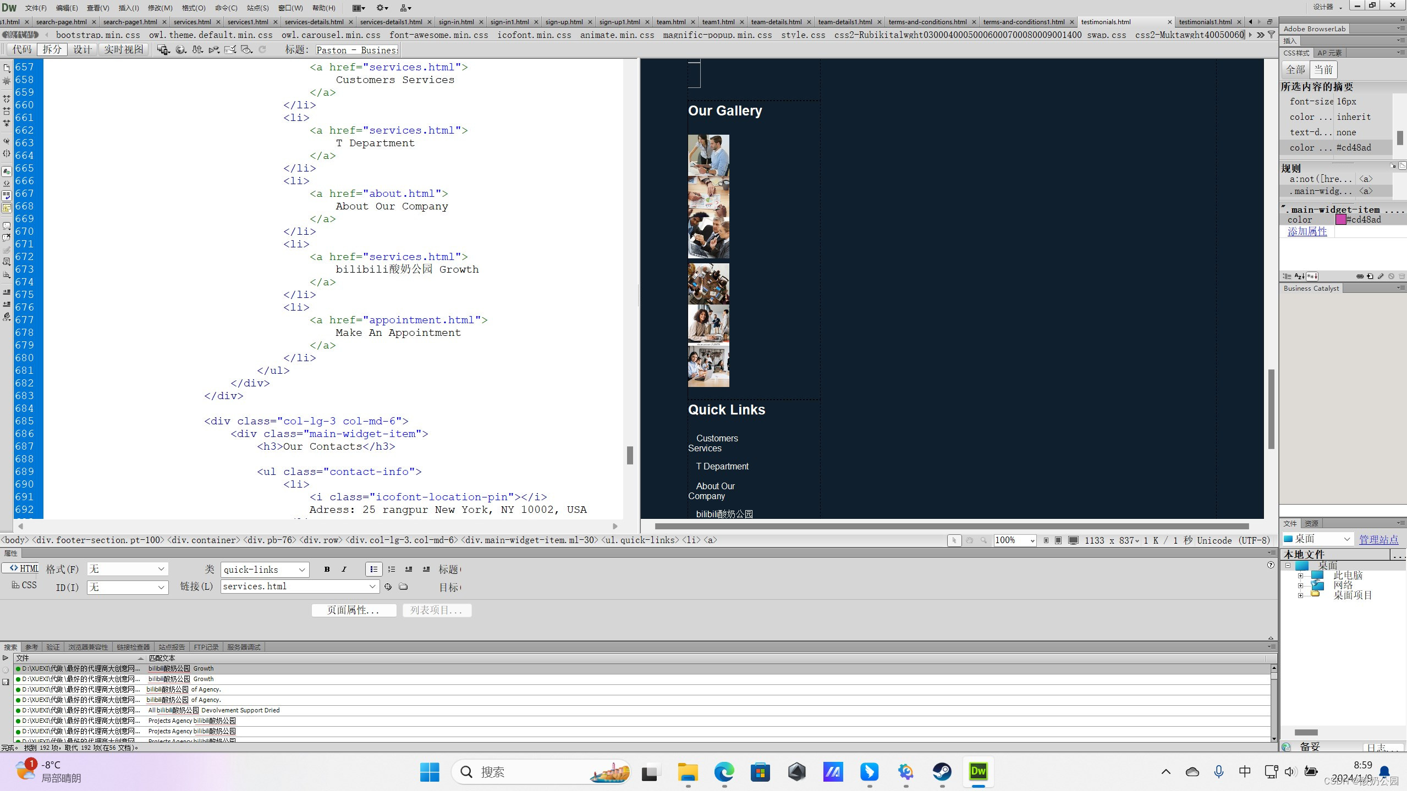Open ID dropdown in properties

click(x=128, y=587)
